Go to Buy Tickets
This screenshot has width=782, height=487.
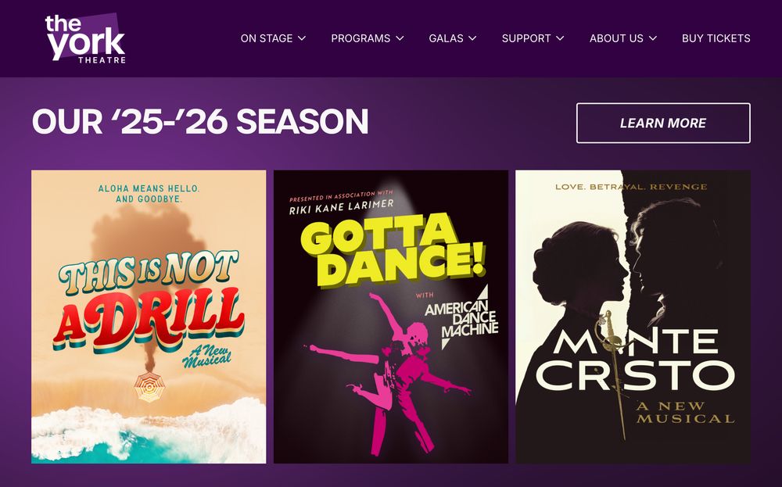click(716, 38)
